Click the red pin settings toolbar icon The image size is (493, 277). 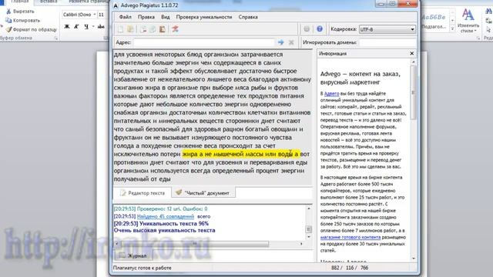pos(175,29)
